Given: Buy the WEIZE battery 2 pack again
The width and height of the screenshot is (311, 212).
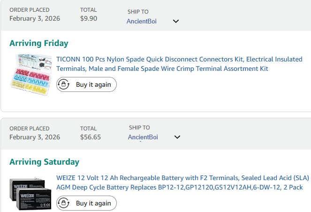Looking at the screenshot, I should [86, 203].
